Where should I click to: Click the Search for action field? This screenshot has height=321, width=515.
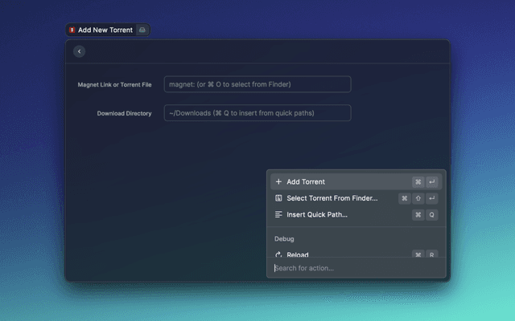click(x=354, y=268)
